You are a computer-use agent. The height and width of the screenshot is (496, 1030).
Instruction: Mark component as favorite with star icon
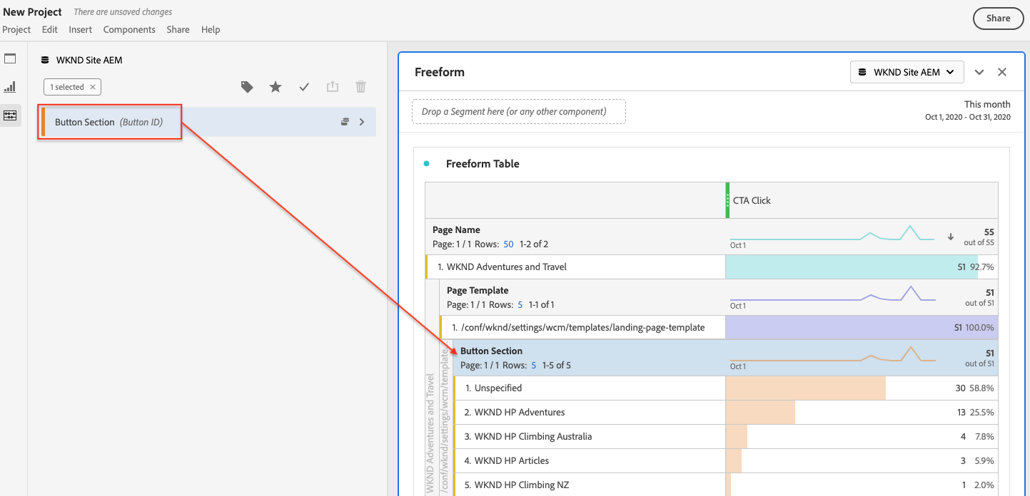tap(276, 87)
